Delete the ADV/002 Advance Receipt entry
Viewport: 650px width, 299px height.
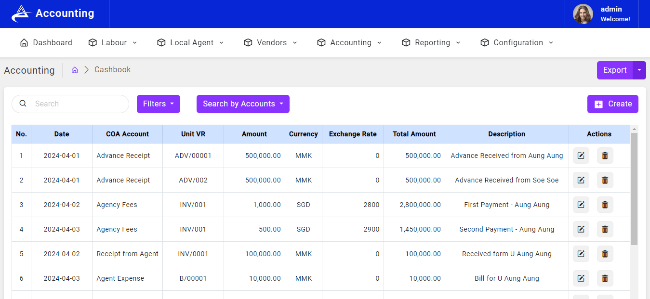click(605, 180)
